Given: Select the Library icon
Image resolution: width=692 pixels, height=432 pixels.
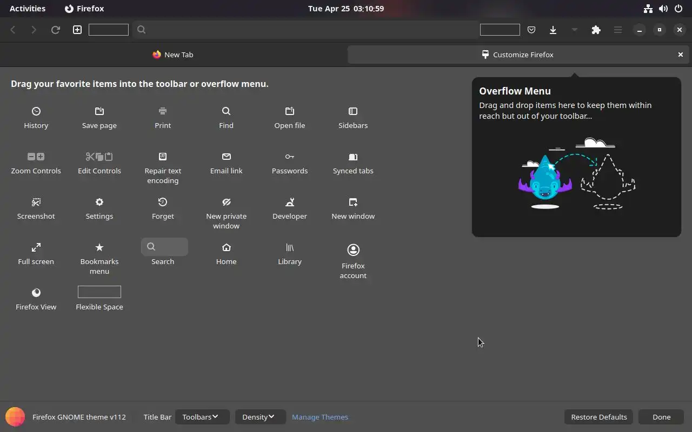Looking at the screenshot, I should [290, 247].
